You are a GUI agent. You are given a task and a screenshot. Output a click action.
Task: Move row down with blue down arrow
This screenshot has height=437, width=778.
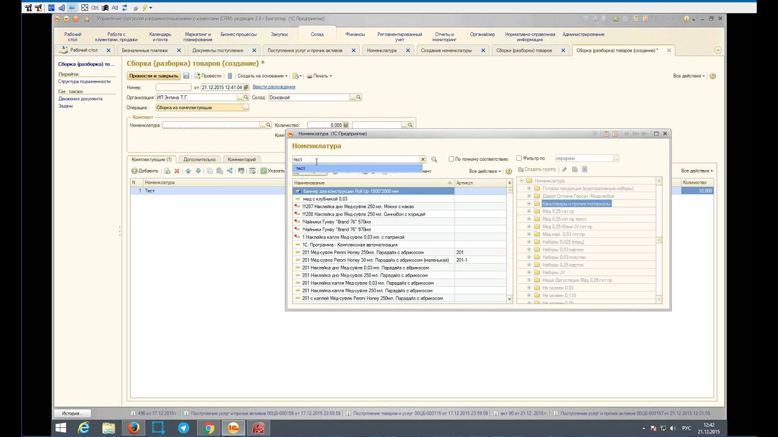[198, 171]
